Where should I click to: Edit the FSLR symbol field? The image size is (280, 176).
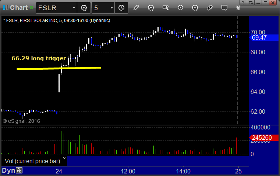point(54,8)
